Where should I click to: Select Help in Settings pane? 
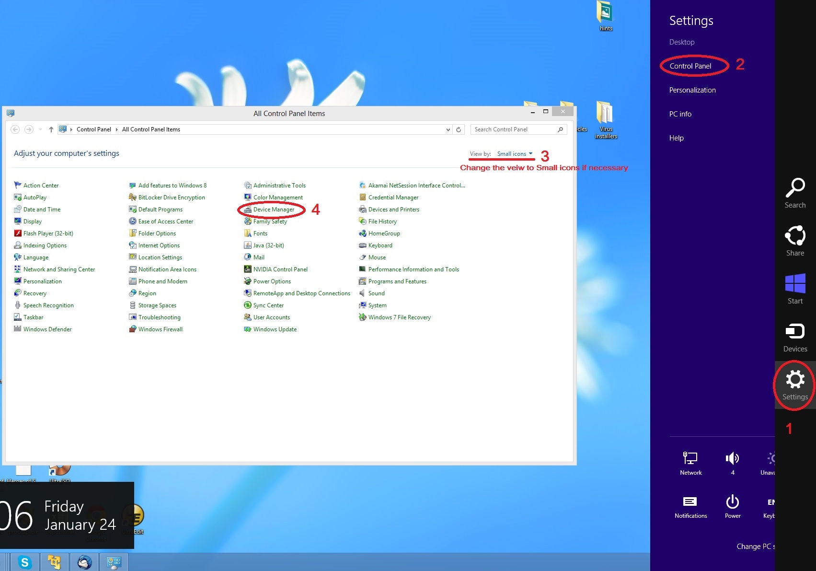coord(676,138)
